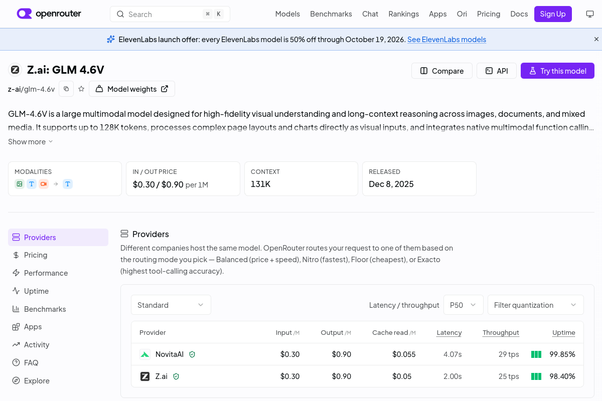Click the green shield next to NovitaAI

pyautogui.click(x=192, y=354)
